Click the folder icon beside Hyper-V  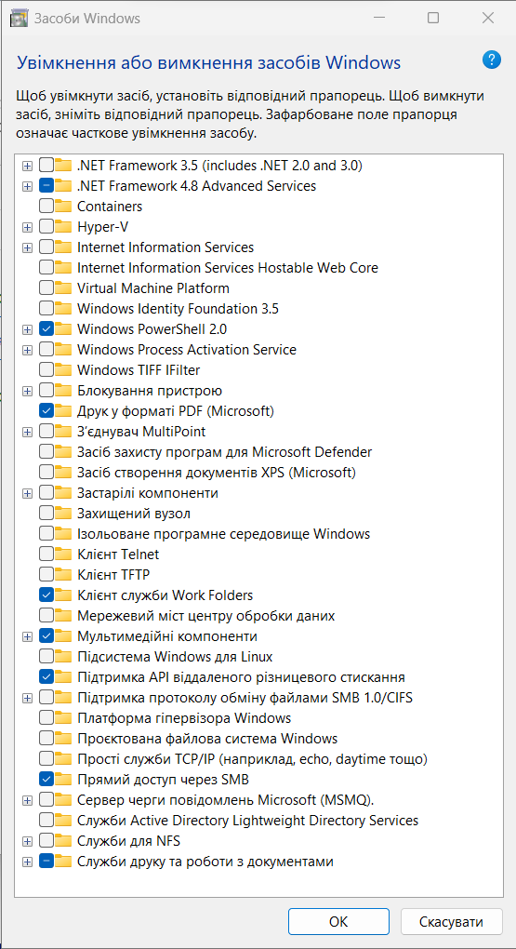coord(63,227)
